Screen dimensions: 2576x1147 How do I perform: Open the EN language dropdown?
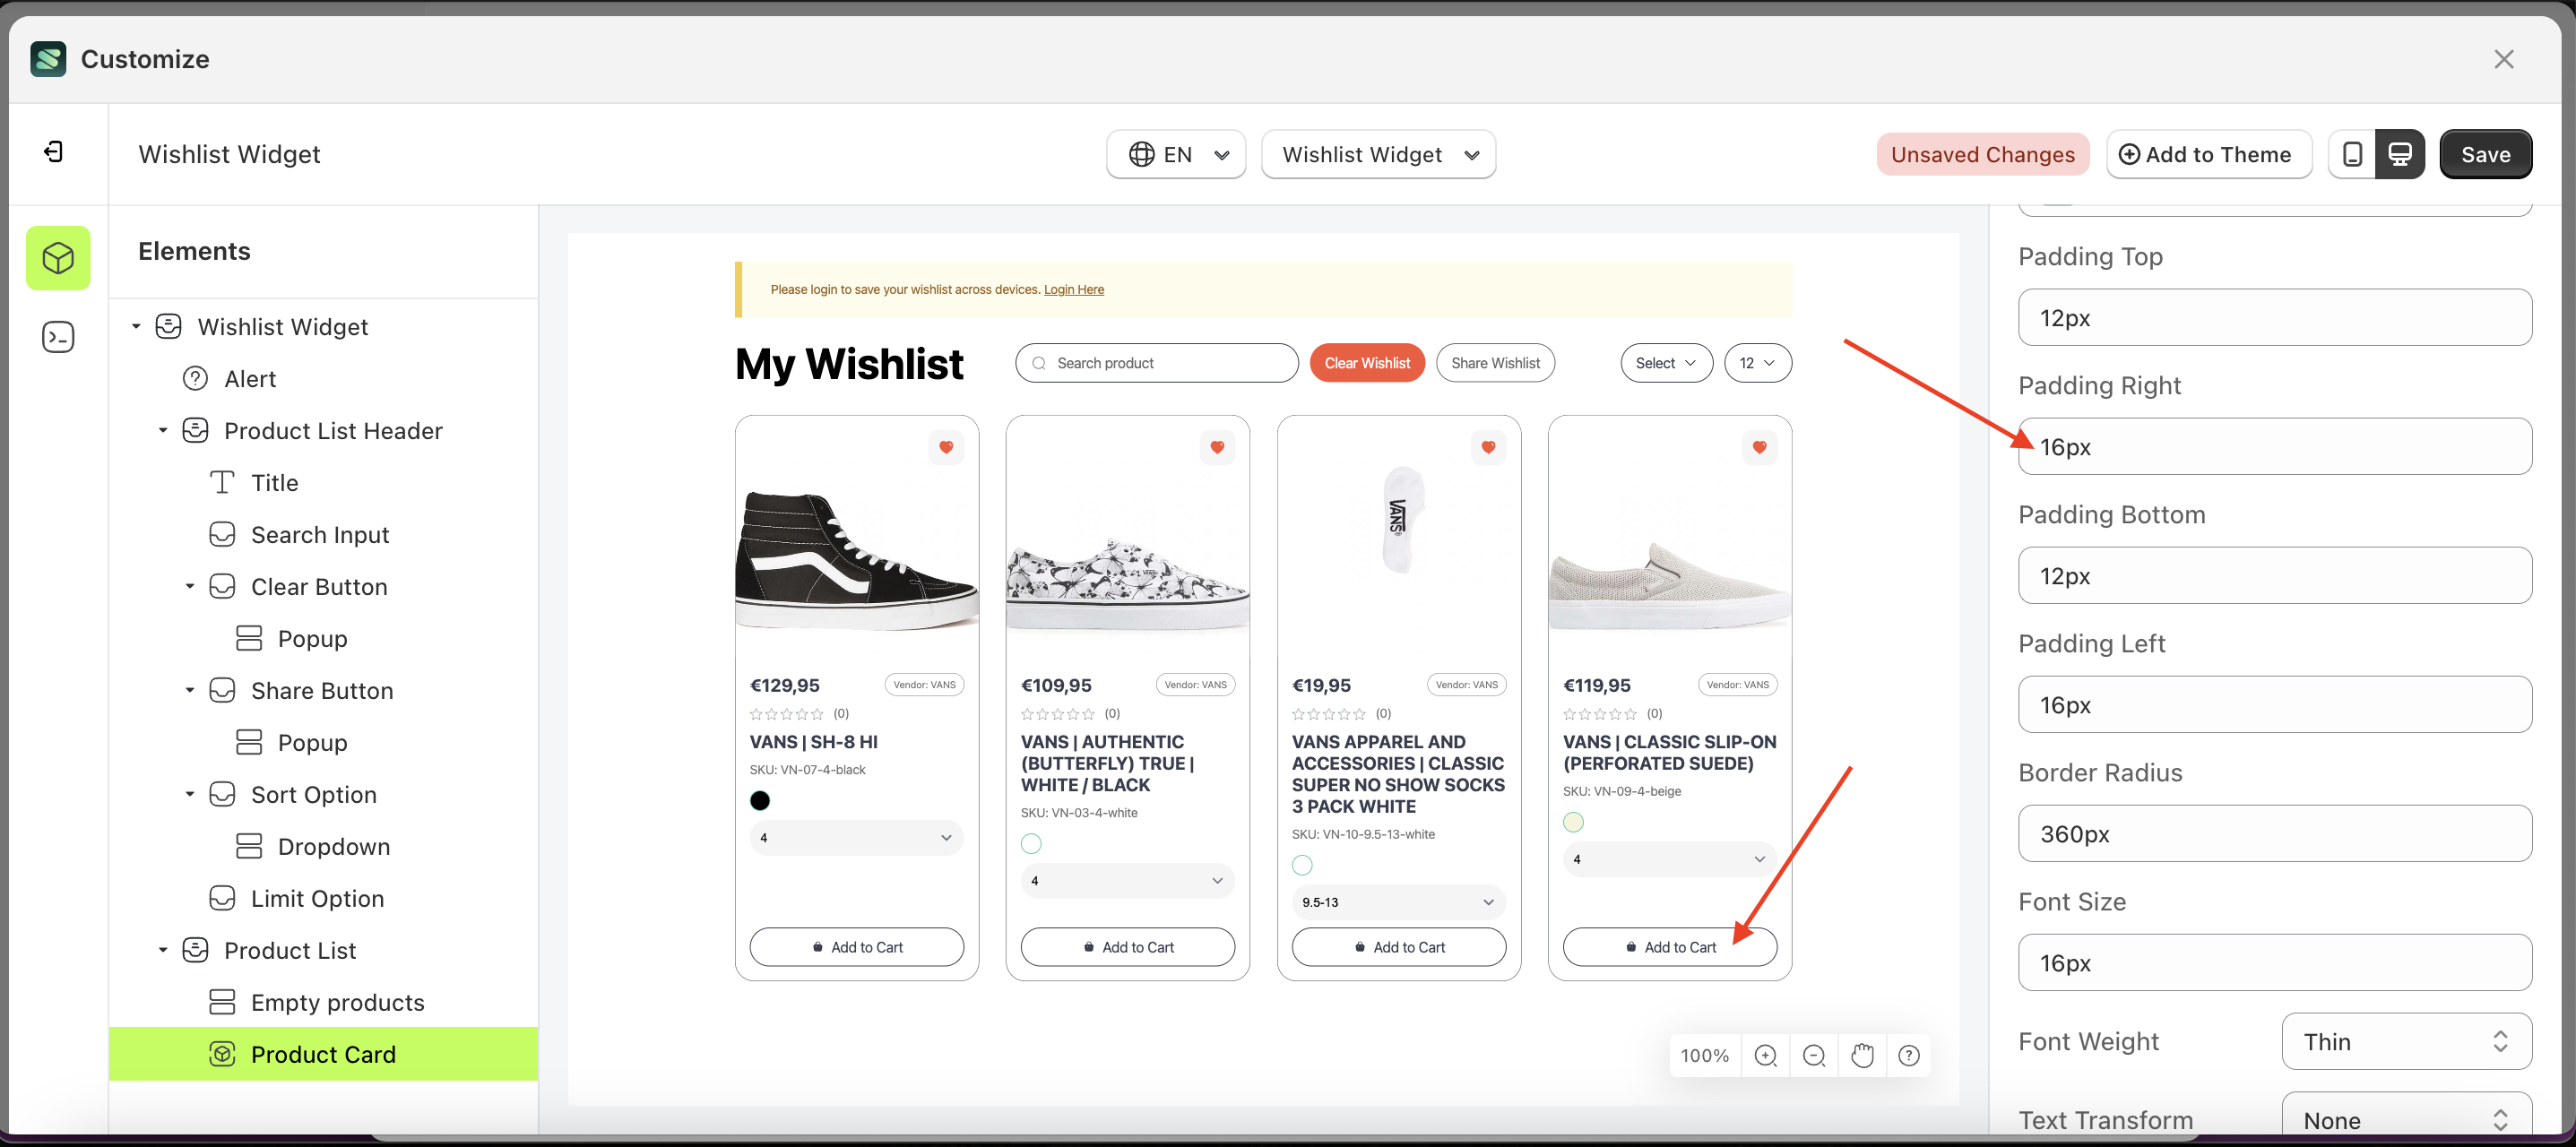click(x=1176, y=155)
